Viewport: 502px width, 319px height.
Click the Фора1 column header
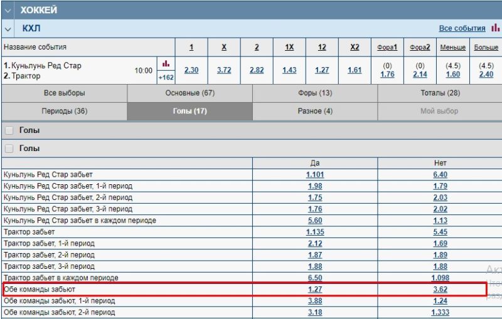(387, 48)
